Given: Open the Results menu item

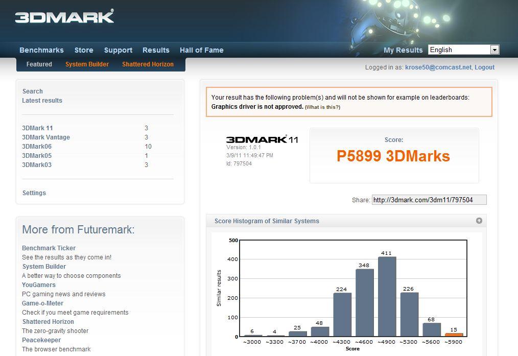Looking at the screenshot, I should point(156,50).
